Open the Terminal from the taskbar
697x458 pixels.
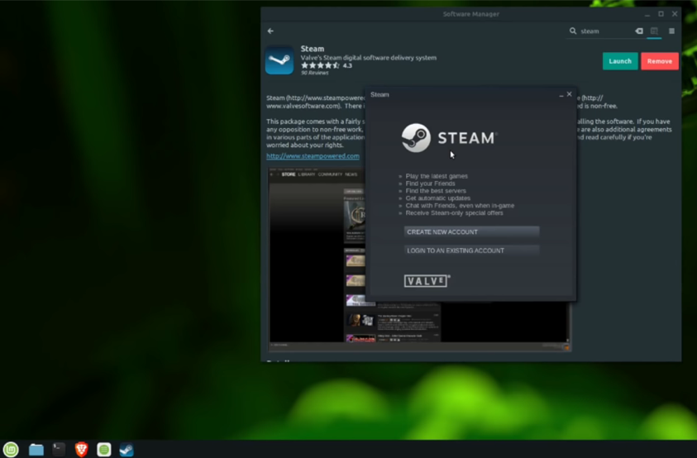pos(59,450)
